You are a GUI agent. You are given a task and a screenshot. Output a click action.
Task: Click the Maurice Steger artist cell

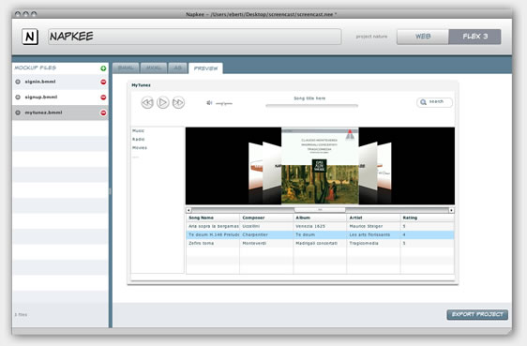(x=373, y=226)
